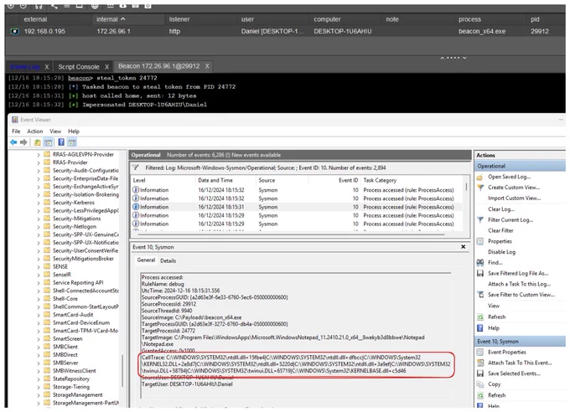
Task: Select the Service Reporting API tree item
Action: point(78,283)
